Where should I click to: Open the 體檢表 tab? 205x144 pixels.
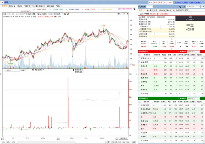(x=168, y=10)
